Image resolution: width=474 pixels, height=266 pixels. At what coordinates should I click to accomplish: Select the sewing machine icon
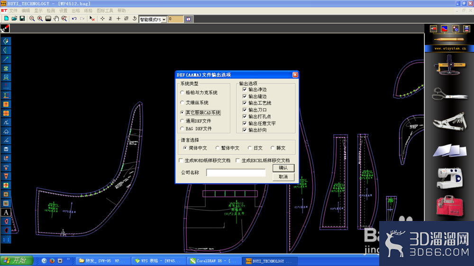450,178
